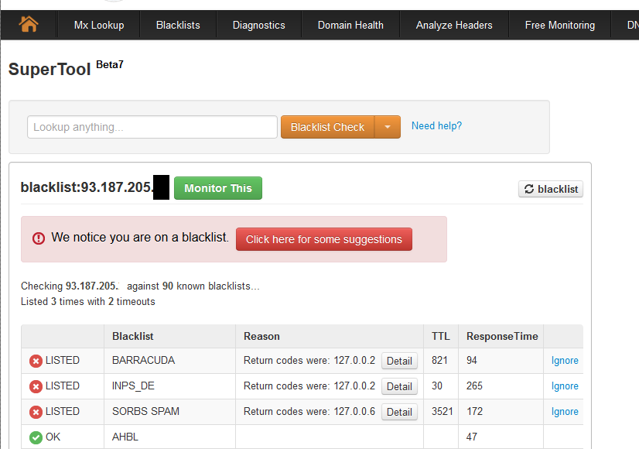This screenshot has width=639, height=449.
Task: Click the red alert icon in the warning banner
Action: click(x=39, y=238)
